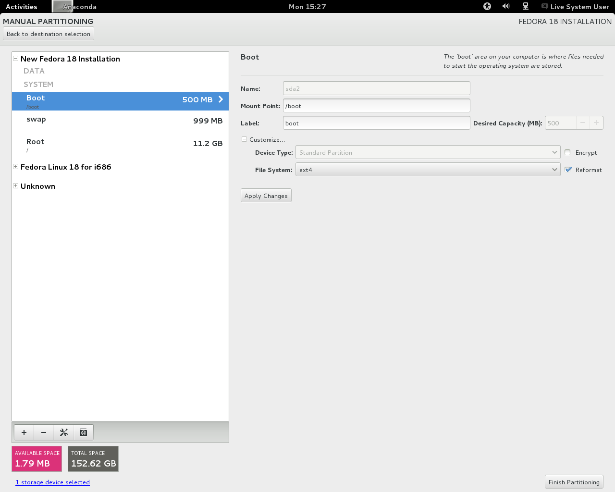
Task: Increase desired capacity with plus stepper
Action: click(596, 123)
